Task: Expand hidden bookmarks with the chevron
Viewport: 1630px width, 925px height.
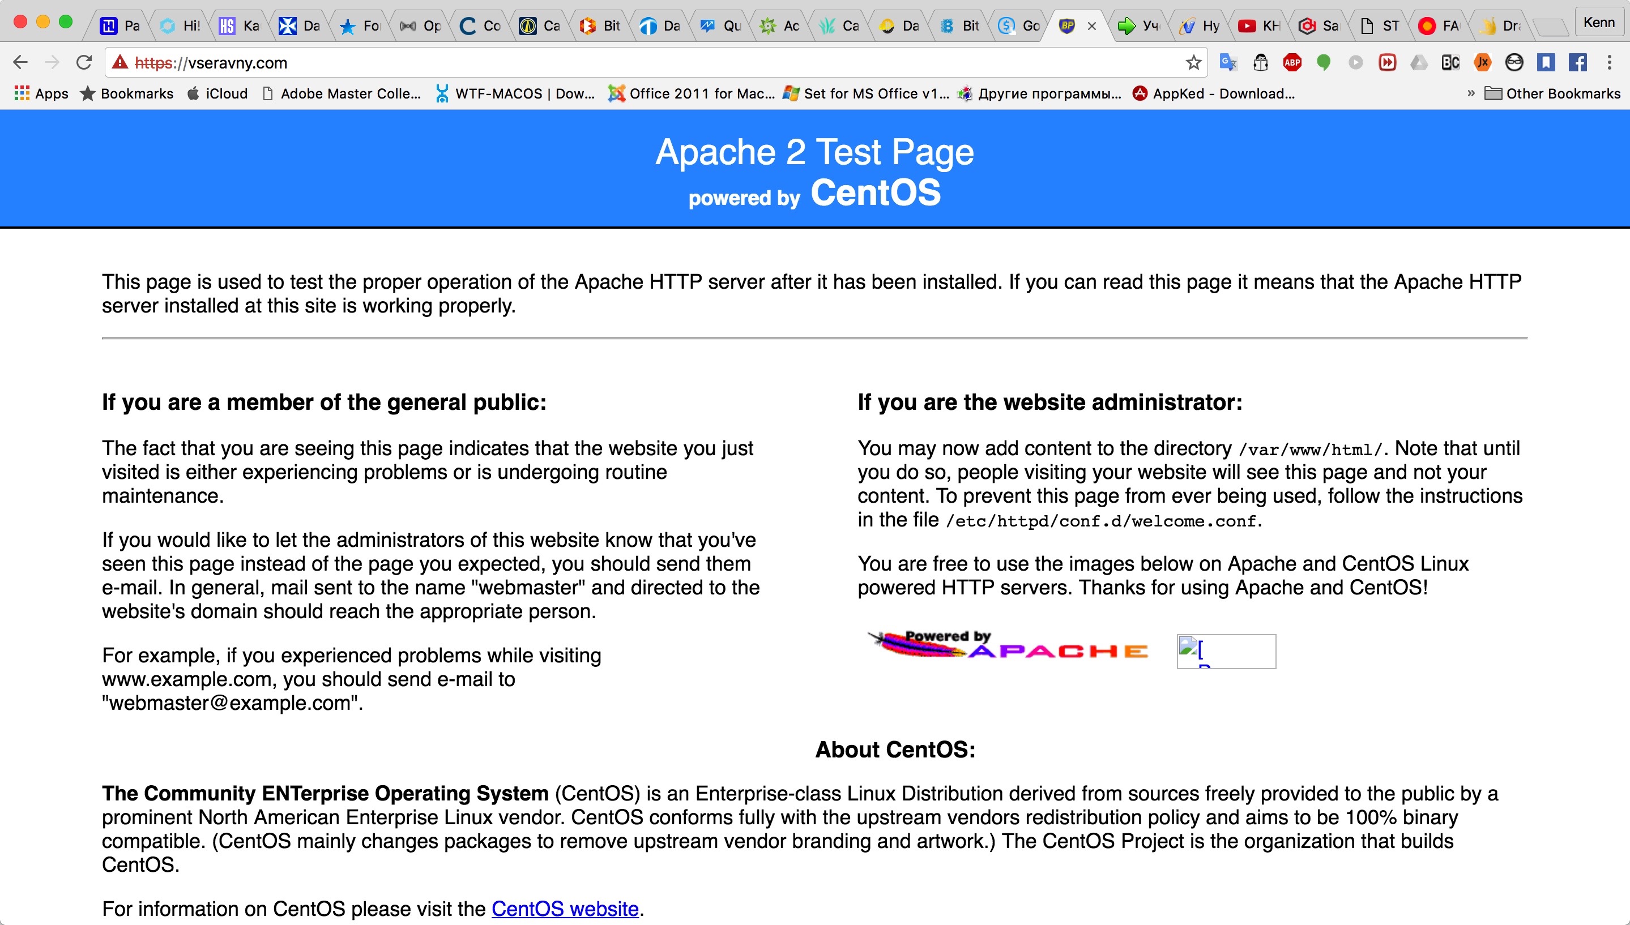Action: [1470, 93]
